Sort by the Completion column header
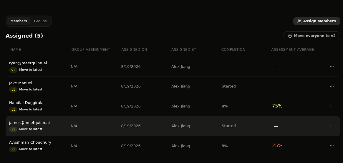Image resolution: width=343 pixels, height=163 pixels. point(233,50)
